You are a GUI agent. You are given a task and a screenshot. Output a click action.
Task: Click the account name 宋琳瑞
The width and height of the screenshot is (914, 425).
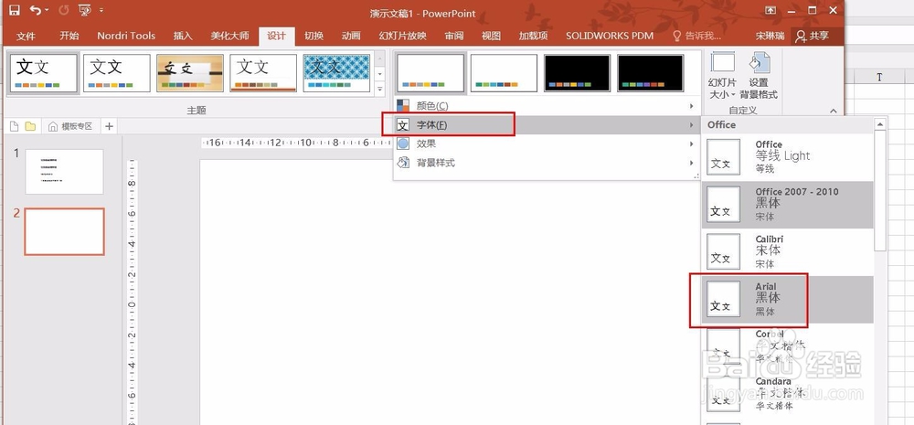(770, 36)
